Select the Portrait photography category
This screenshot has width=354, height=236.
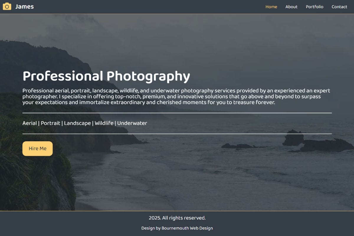[x=50, y=123]
